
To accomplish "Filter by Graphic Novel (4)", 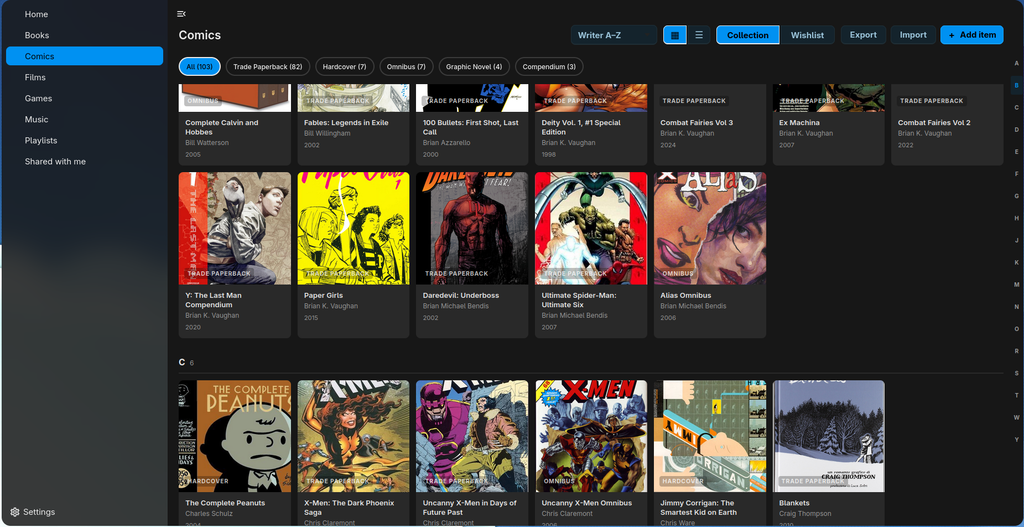I will 474,66.
